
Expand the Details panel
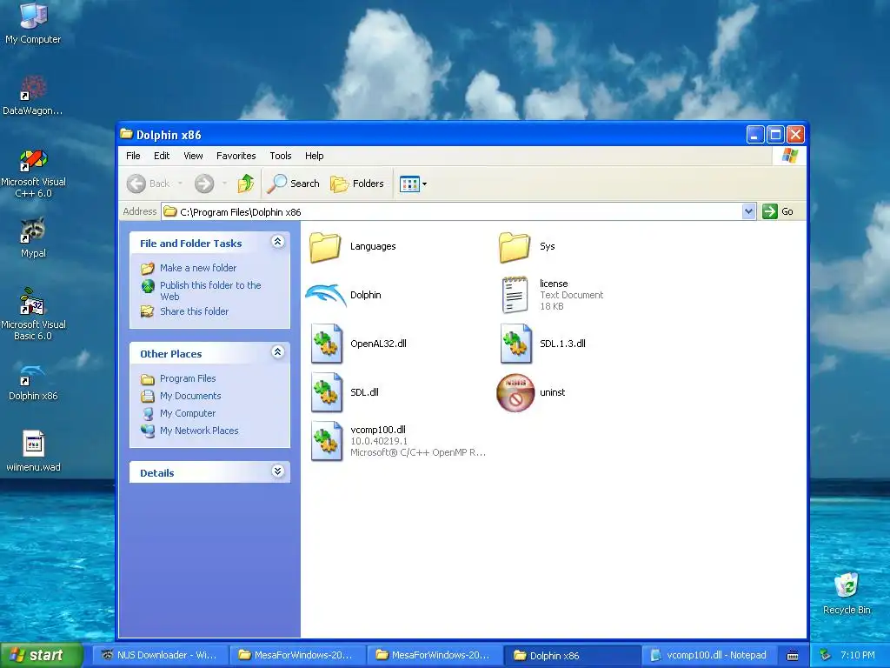click(x=277, y=471)
